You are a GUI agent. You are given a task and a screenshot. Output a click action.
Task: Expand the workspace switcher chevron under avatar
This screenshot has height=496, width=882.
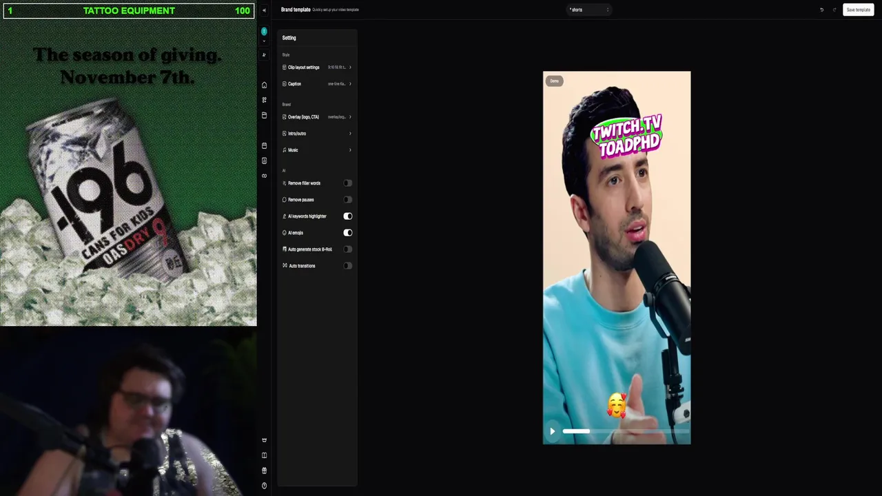264,41
